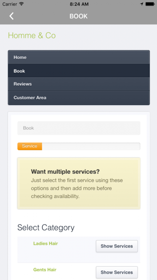
Task: Click the Gents Hair category name
Action: [x=45, y=270]
